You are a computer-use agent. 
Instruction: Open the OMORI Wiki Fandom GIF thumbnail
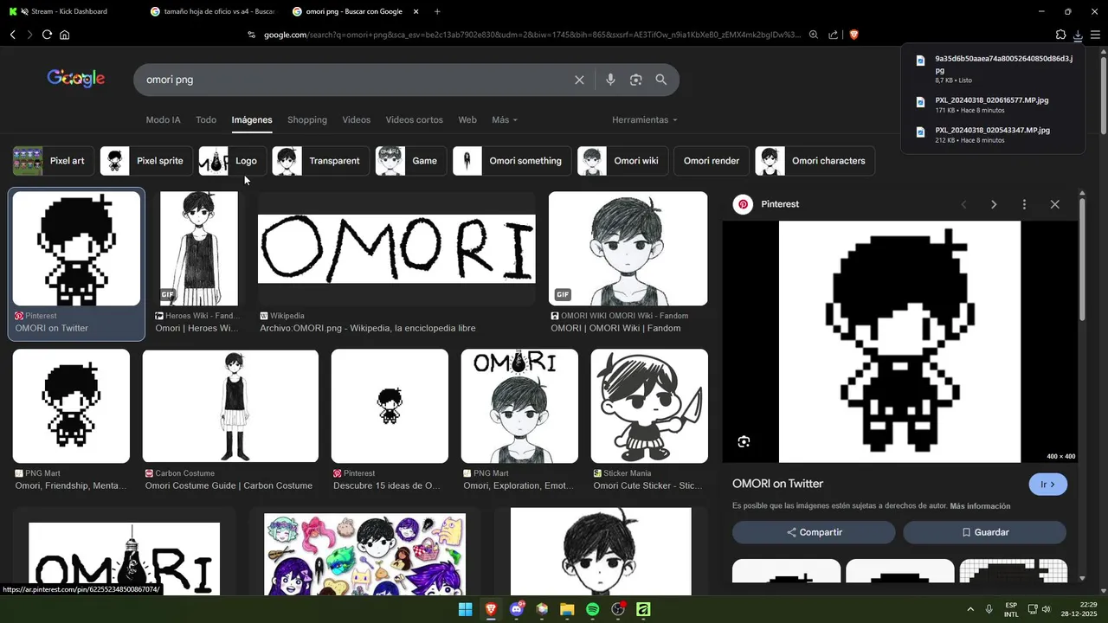point(628,249)
